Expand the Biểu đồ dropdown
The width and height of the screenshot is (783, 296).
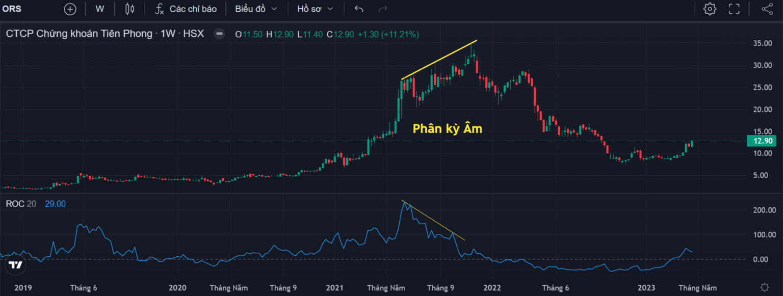click(x=256, y=9)
